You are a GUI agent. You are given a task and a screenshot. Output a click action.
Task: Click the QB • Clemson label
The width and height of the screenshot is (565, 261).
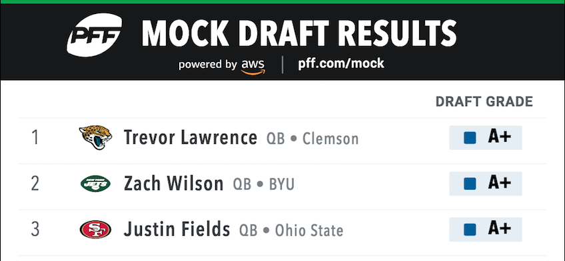tap(312, 139)
